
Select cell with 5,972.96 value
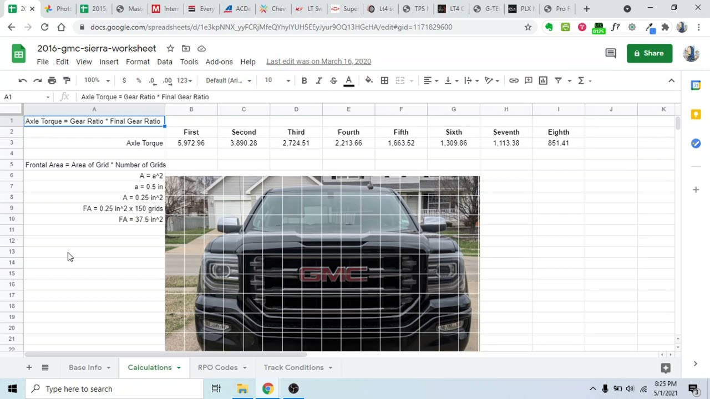click(191, 143)
